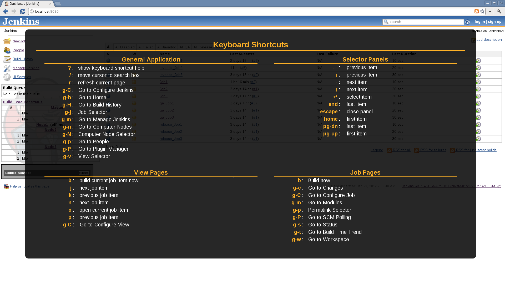Viewport: 505px width, 284px height.
Task: Open the address bar dropdown arrow
Action: 490,11
